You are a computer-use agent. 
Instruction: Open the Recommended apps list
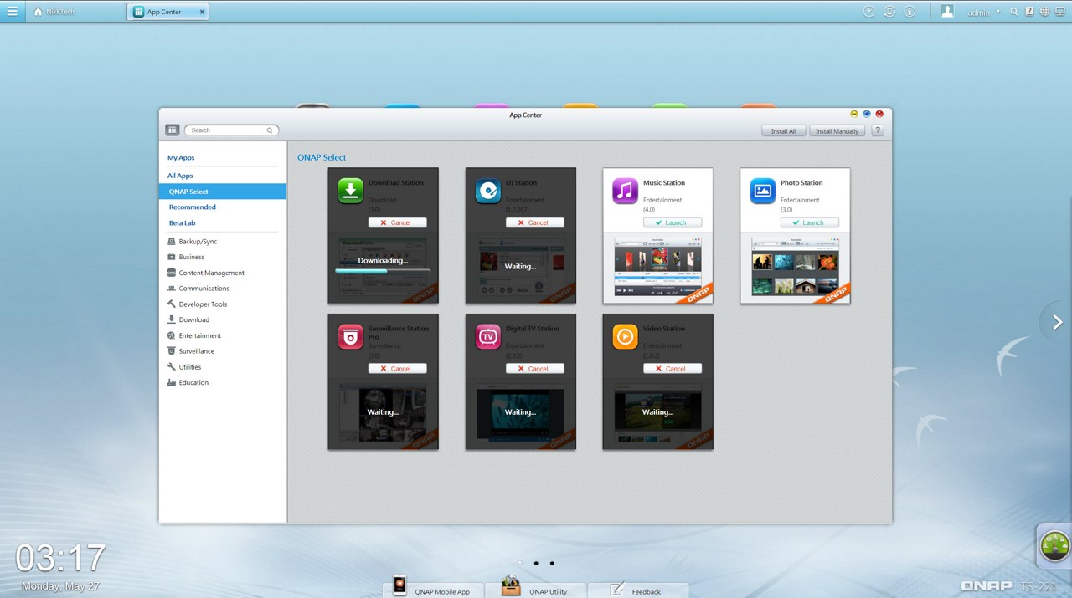(193, 207)
